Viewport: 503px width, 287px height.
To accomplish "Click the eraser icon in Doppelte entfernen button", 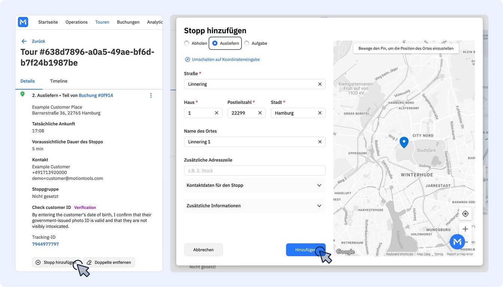I will coord(89,262).
